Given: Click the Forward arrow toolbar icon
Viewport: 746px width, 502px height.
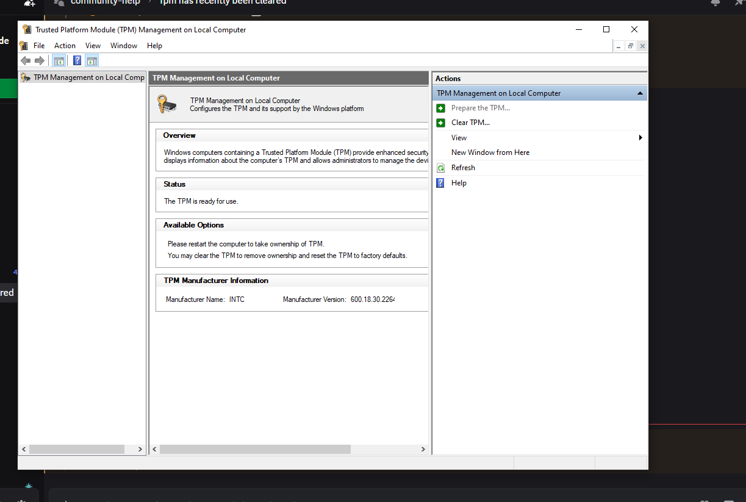Looking at the screenshot, I should tap(40, 60).
